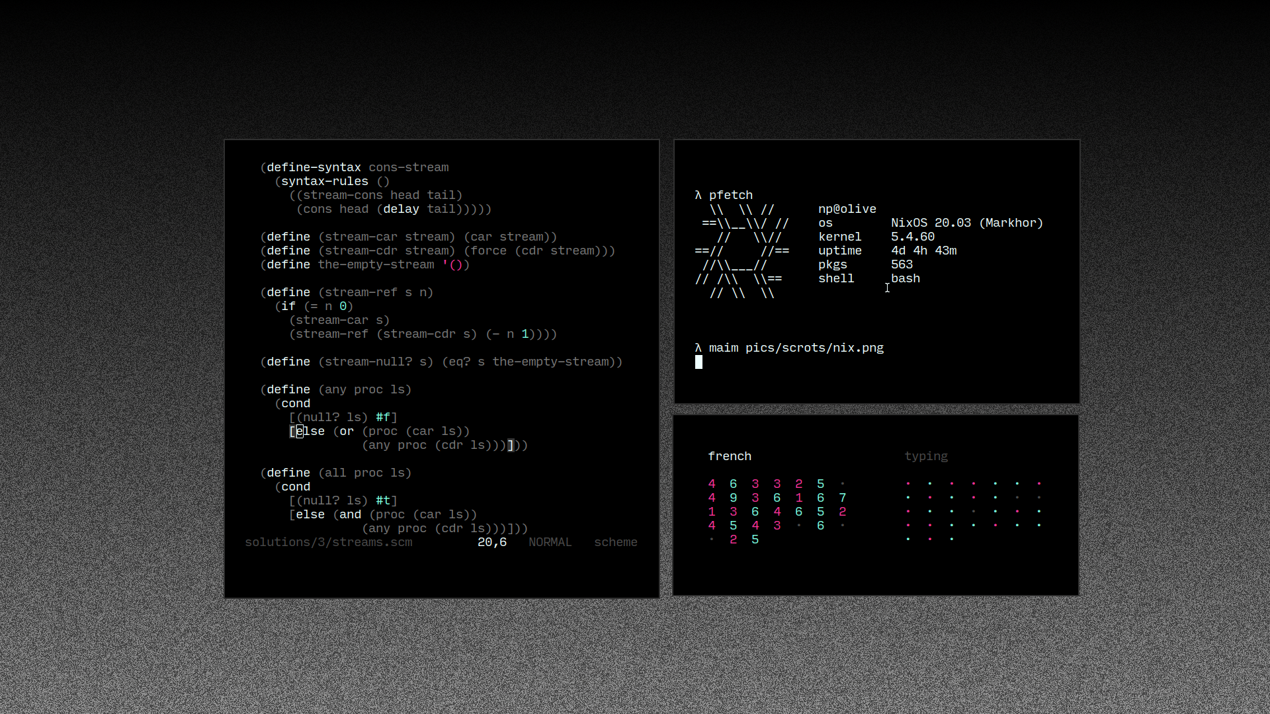Click the #f boolean literal in any definition
This screenshot has width=1270, height=714.
383,417
